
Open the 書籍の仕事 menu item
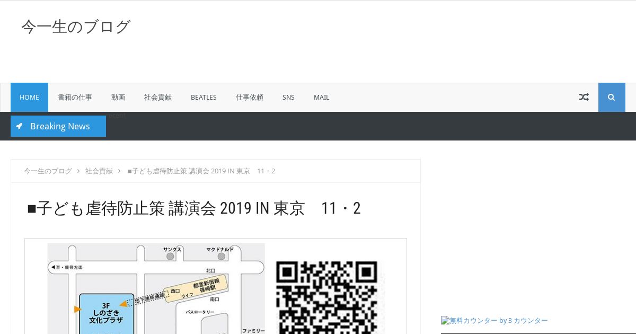point(75,97)
